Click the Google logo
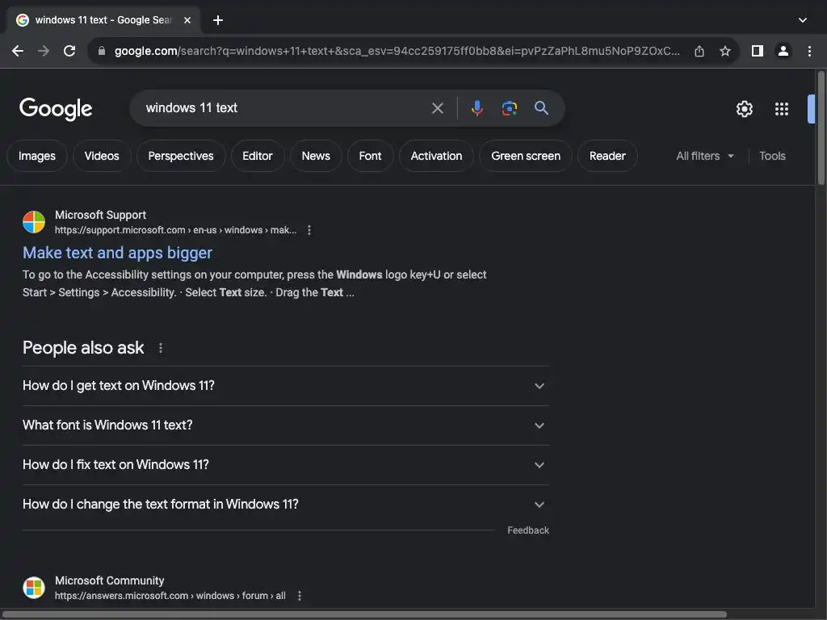This screenshot has height=620, width=827. point(56,109)
